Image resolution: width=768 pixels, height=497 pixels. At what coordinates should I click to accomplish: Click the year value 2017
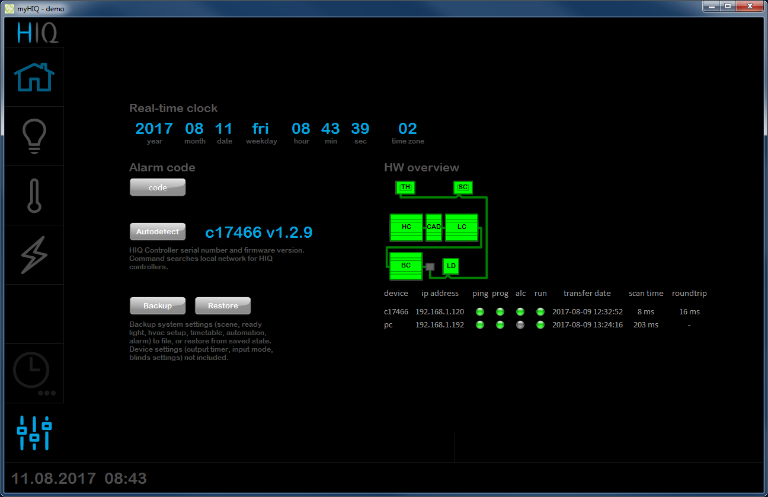click(154, 129)
